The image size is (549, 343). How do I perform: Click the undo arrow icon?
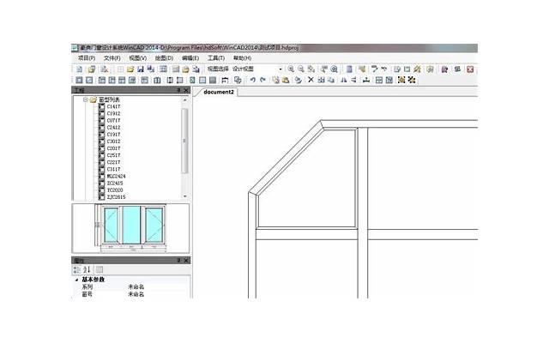pos(252,80)
